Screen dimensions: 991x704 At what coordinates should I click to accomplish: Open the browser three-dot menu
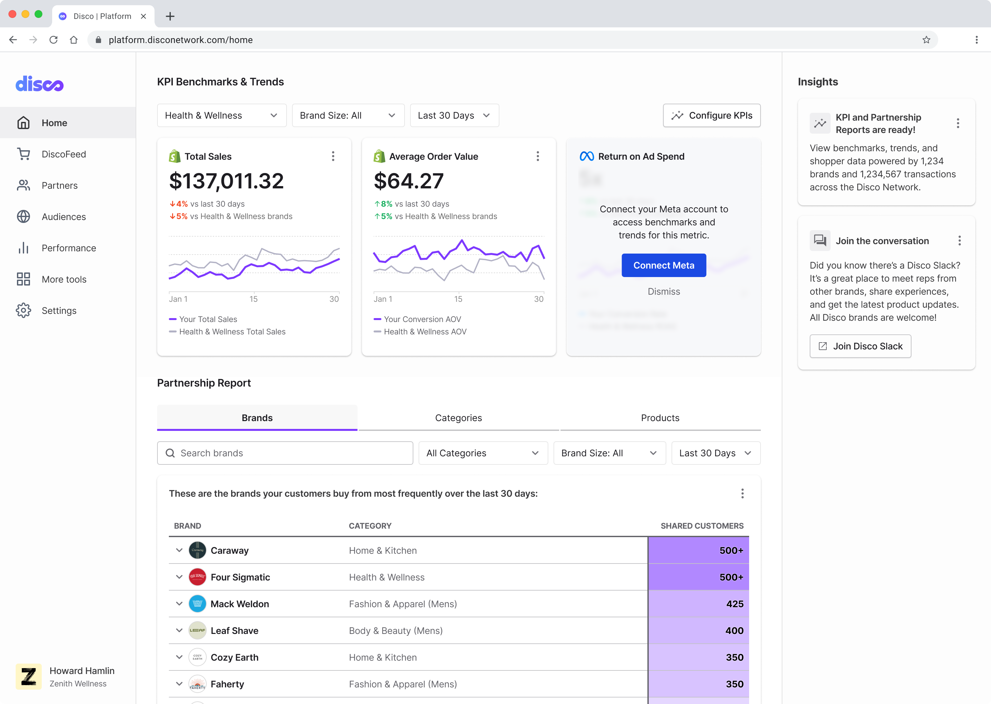[x=977, y=40]
